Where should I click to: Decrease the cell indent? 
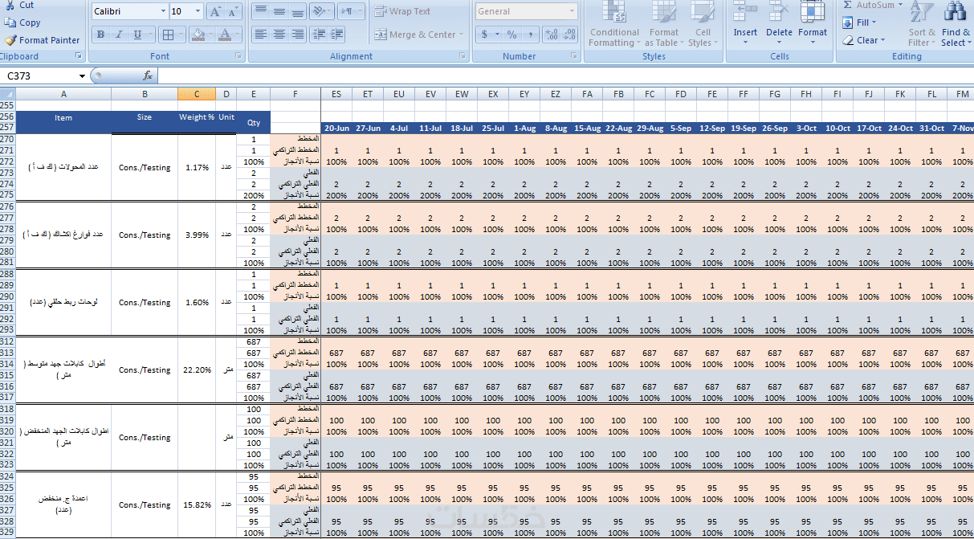pos(319,35)
